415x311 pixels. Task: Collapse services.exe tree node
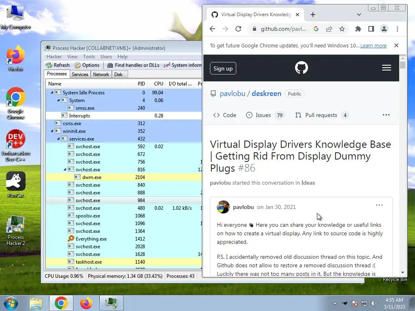tap(58, 138)
